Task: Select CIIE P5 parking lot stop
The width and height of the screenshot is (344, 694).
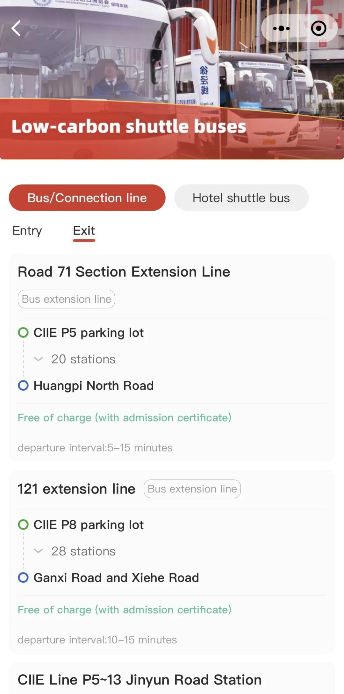Action: 89,333
